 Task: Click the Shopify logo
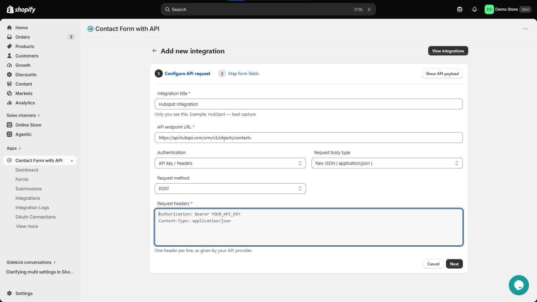coord(21,9)
